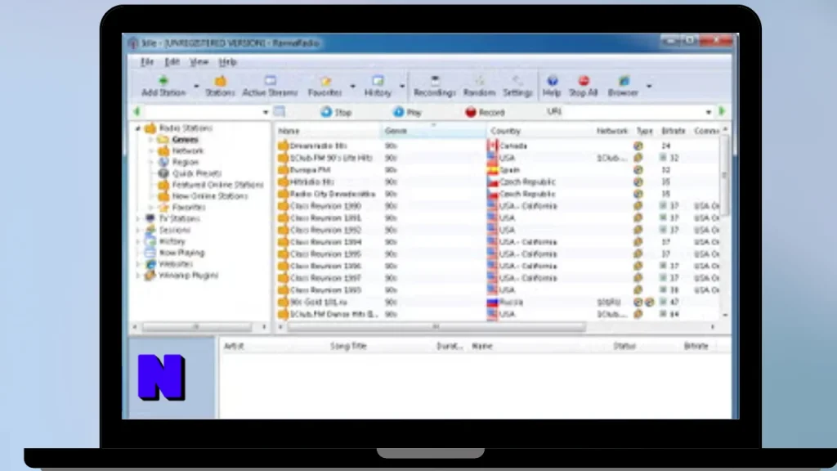Open the Browser toolbar dropdown arrow
The width and height of the screenshot is (837, 471).
pyautogui.click(x=648, y=86)
